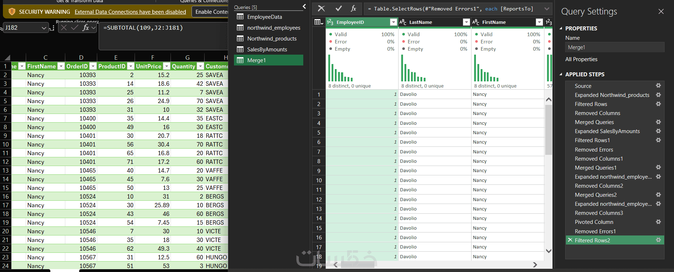The width and height of the screenshot is (674, 272).
Task: Open FirstName filter in Excel header
Action: click(61, 66)
